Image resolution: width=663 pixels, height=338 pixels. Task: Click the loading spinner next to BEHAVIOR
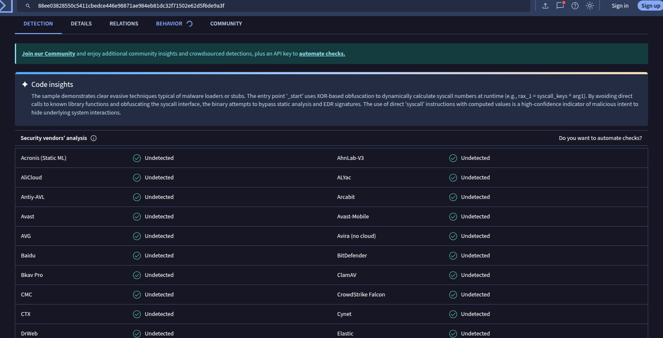(x=189, y=24)
